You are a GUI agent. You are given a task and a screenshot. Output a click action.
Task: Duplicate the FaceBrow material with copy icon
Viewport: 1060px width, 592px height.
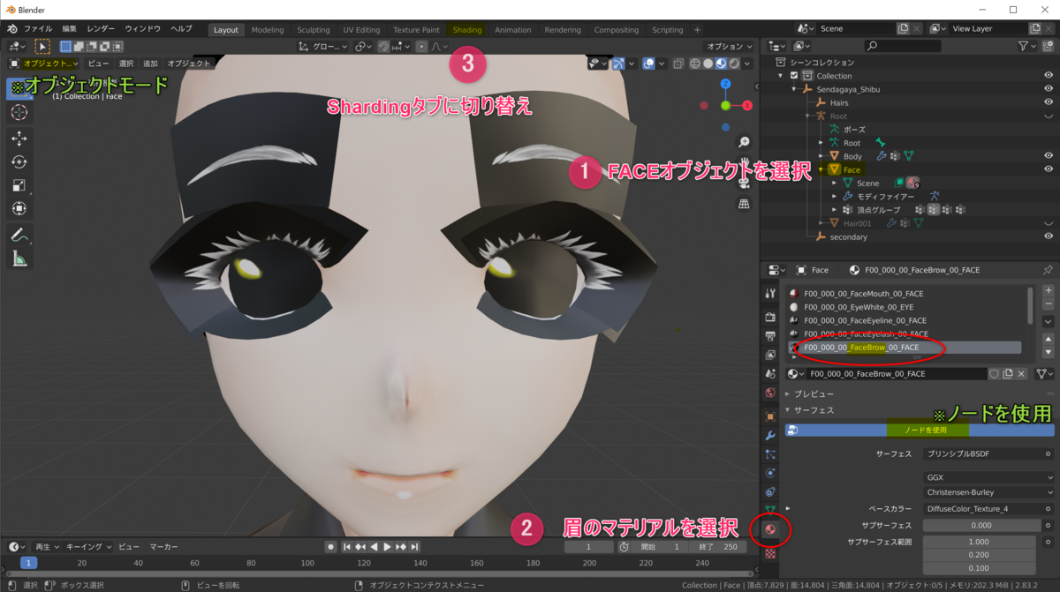[1007, 374]
